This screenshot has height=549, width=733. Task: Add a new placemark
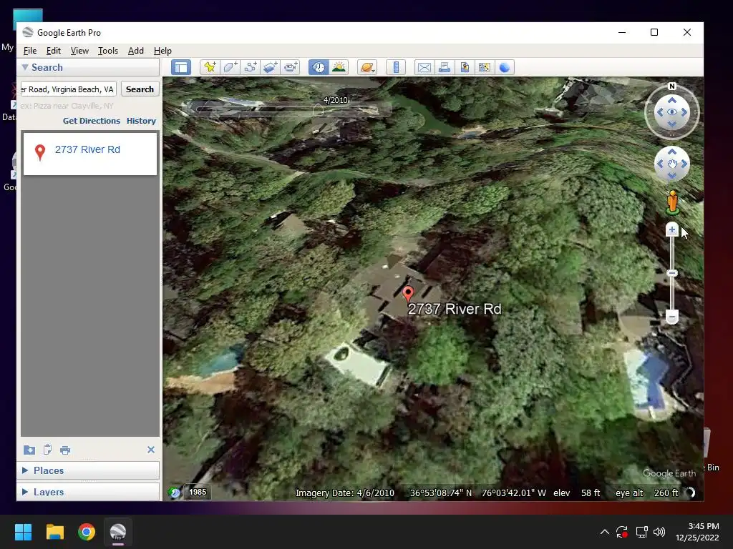coord(210,67)
